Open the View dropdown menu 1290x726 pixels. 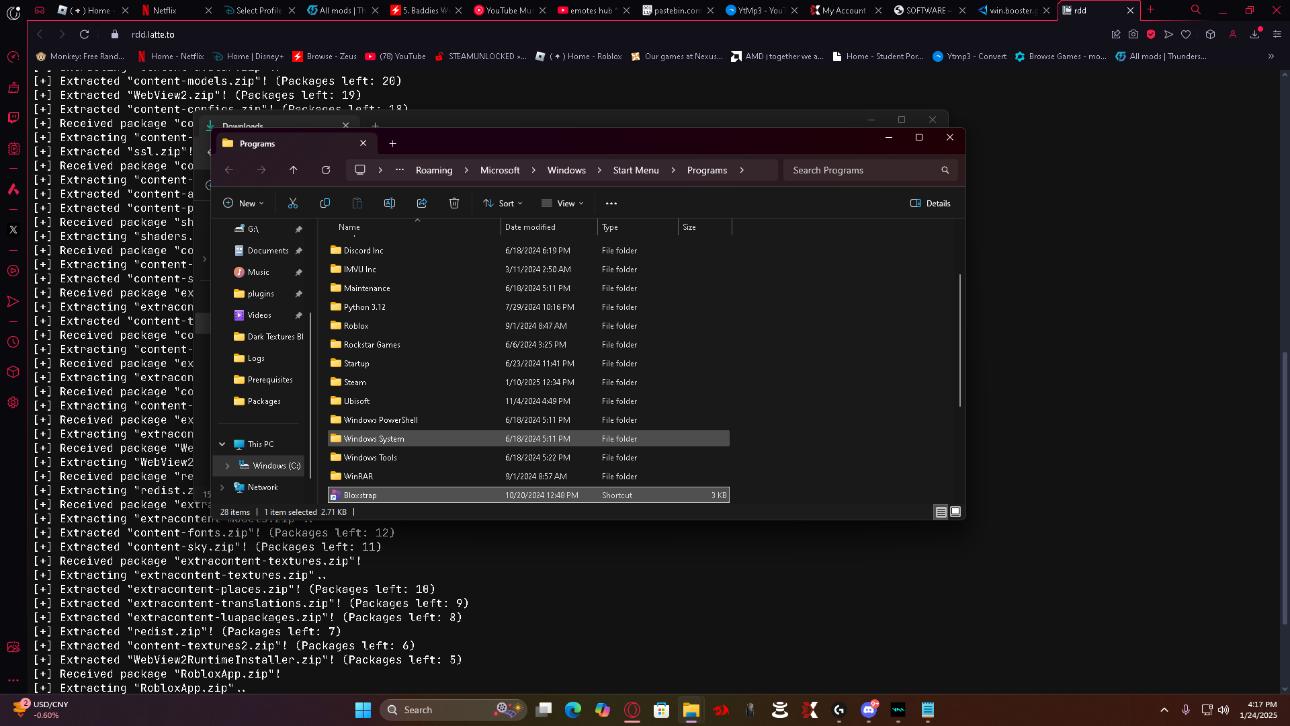[x=562, y=203]
